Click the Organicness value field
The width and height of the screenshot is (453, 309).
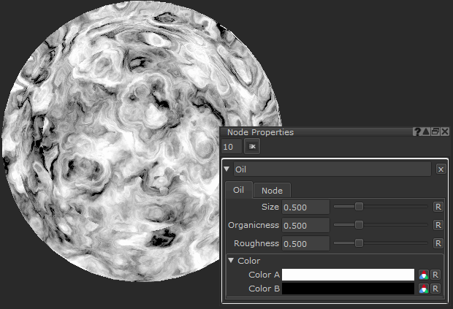pyautogui.click(x=305, y=225)
